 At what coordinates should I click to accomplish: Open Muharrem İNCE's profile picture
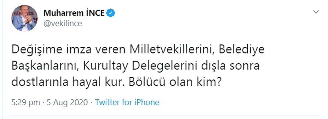coord(24,18)
